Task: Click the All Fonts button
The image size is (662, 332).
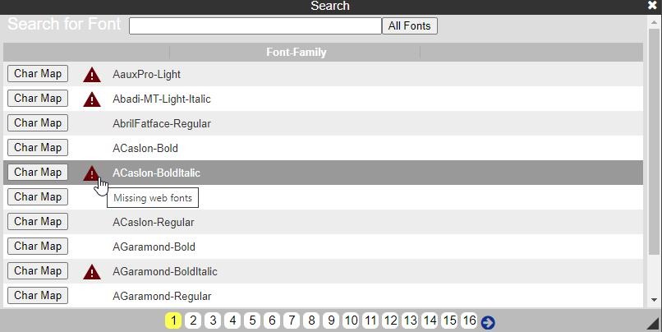Action: (410, 25)
